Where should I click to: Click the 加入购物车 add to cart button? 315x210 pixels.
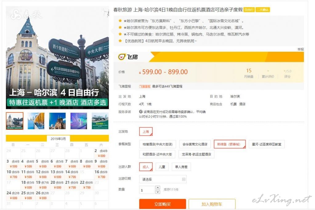(212, 204)
